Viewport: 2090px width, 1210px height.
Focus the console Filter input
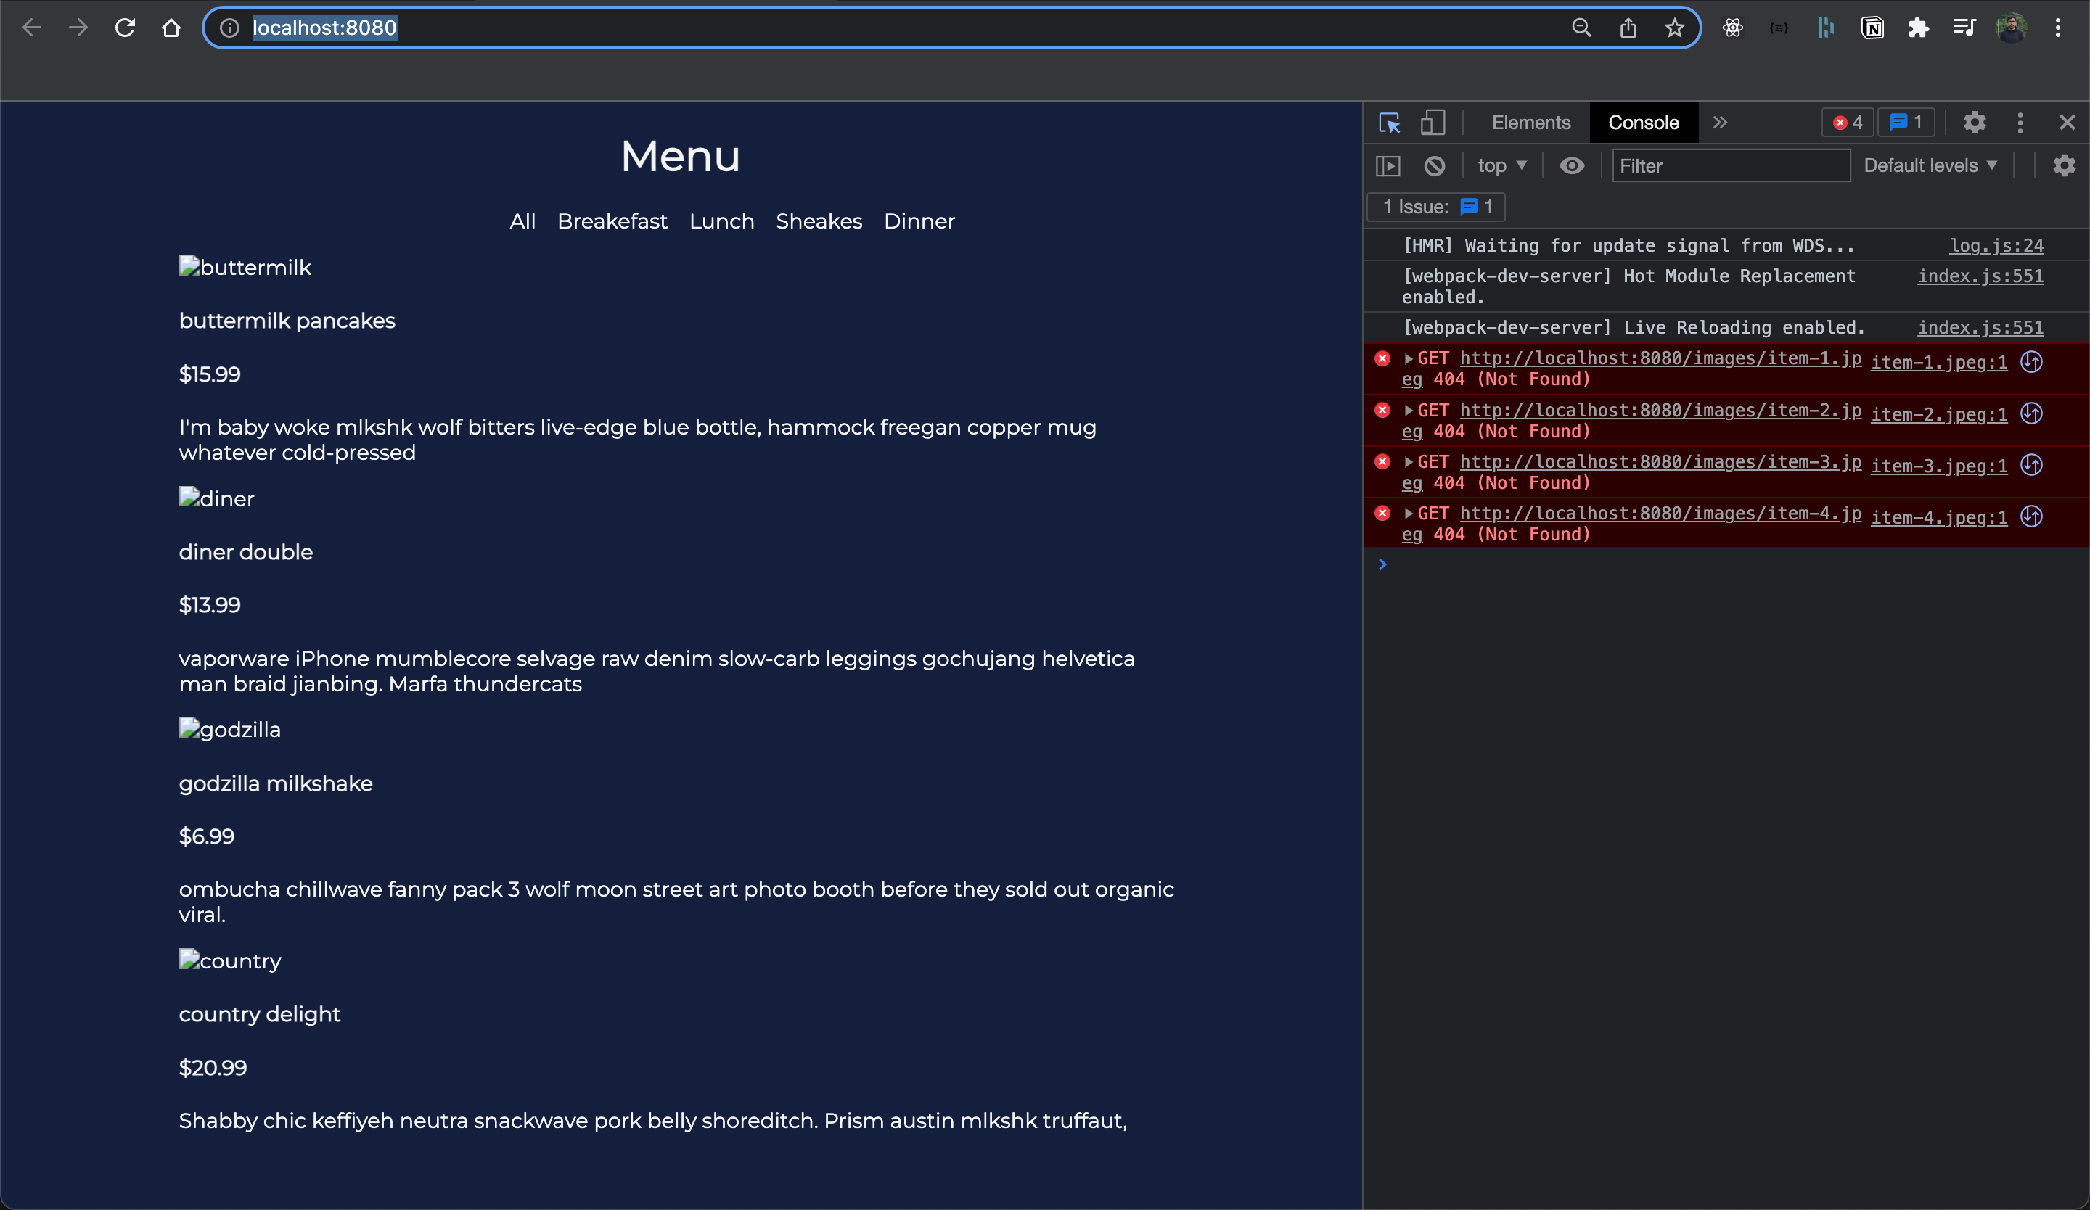tap(1731, 165)
